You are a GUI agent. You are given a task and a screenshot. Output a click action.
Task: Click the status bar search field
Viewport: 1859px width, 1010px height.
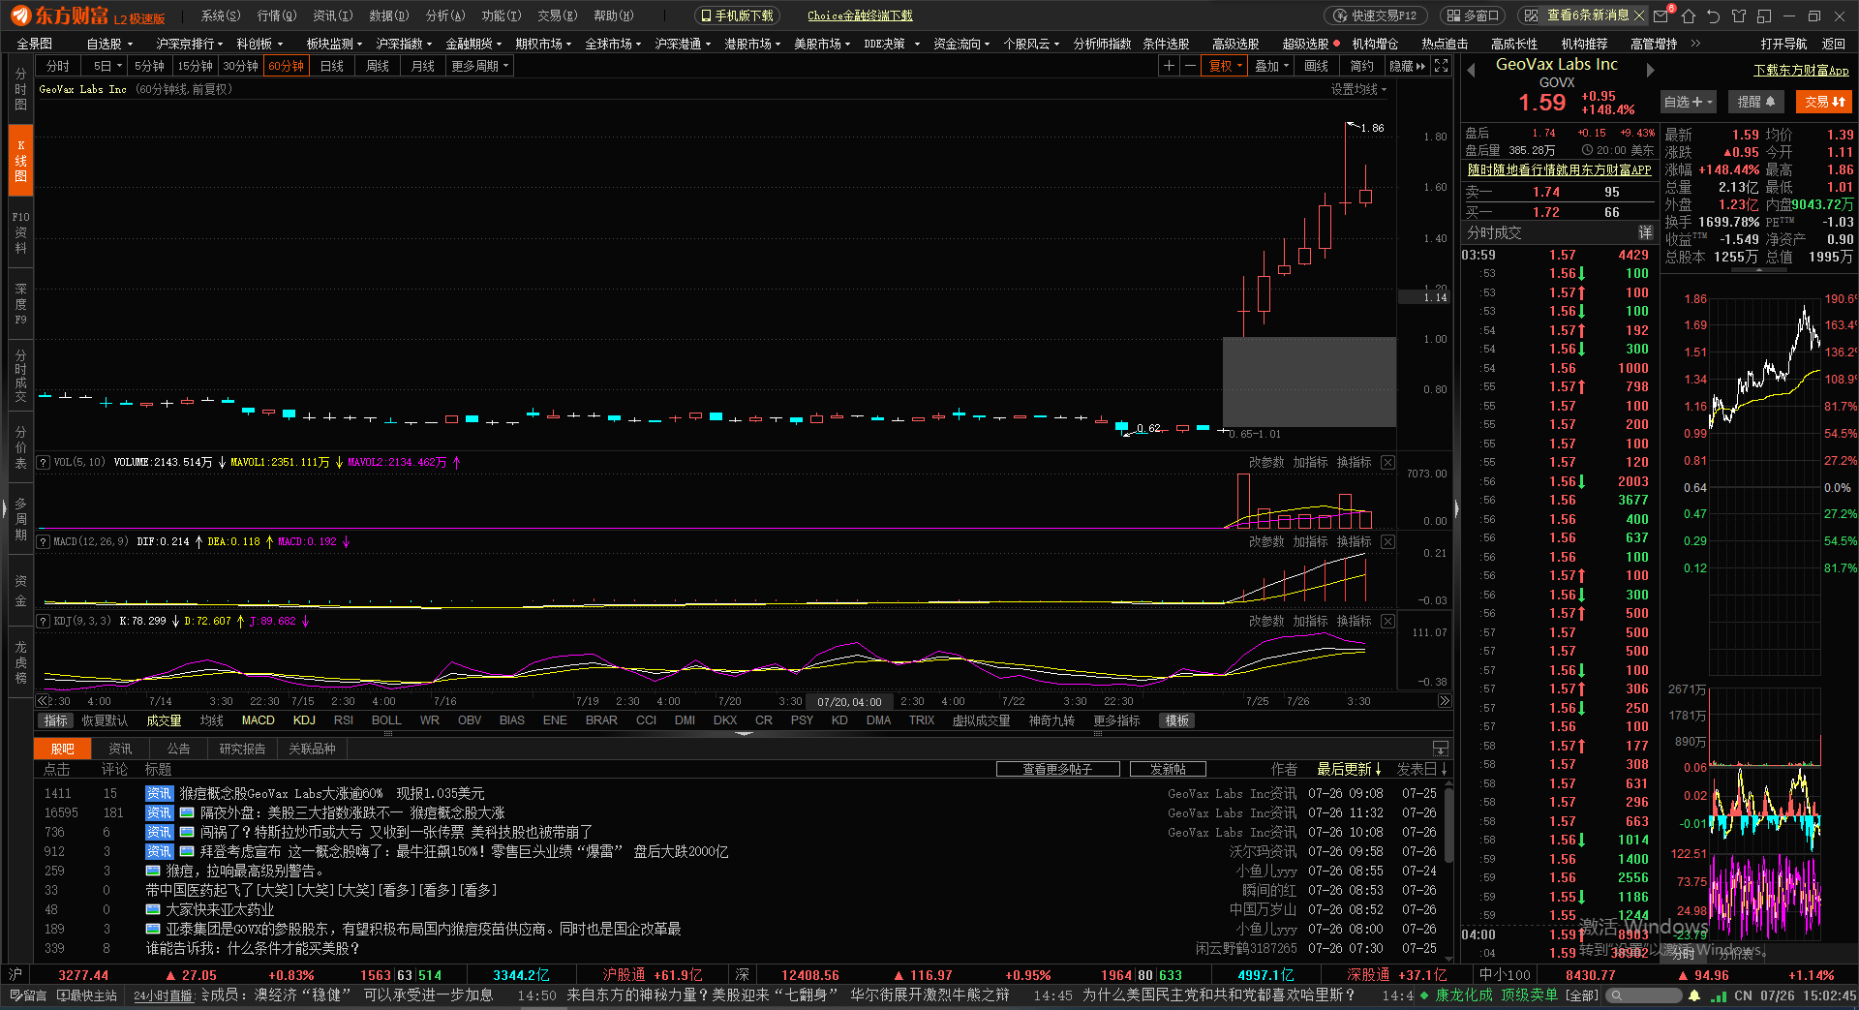tap(1643, 995)
